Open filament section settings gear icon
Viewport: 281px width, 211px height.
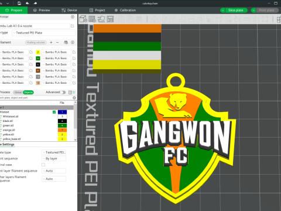(73, 42)
